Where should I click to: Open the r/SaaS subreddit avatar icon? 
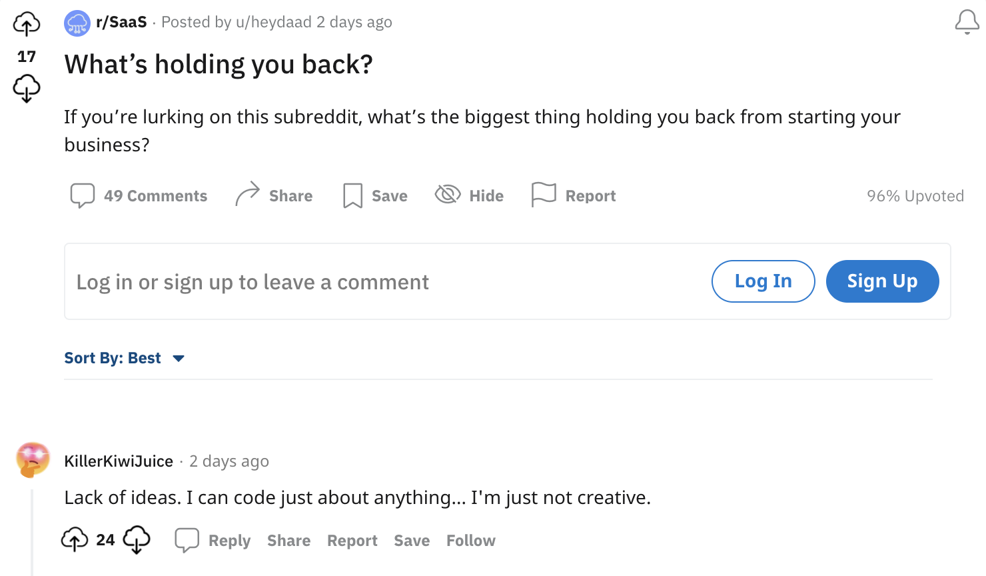tap(77, 23)
